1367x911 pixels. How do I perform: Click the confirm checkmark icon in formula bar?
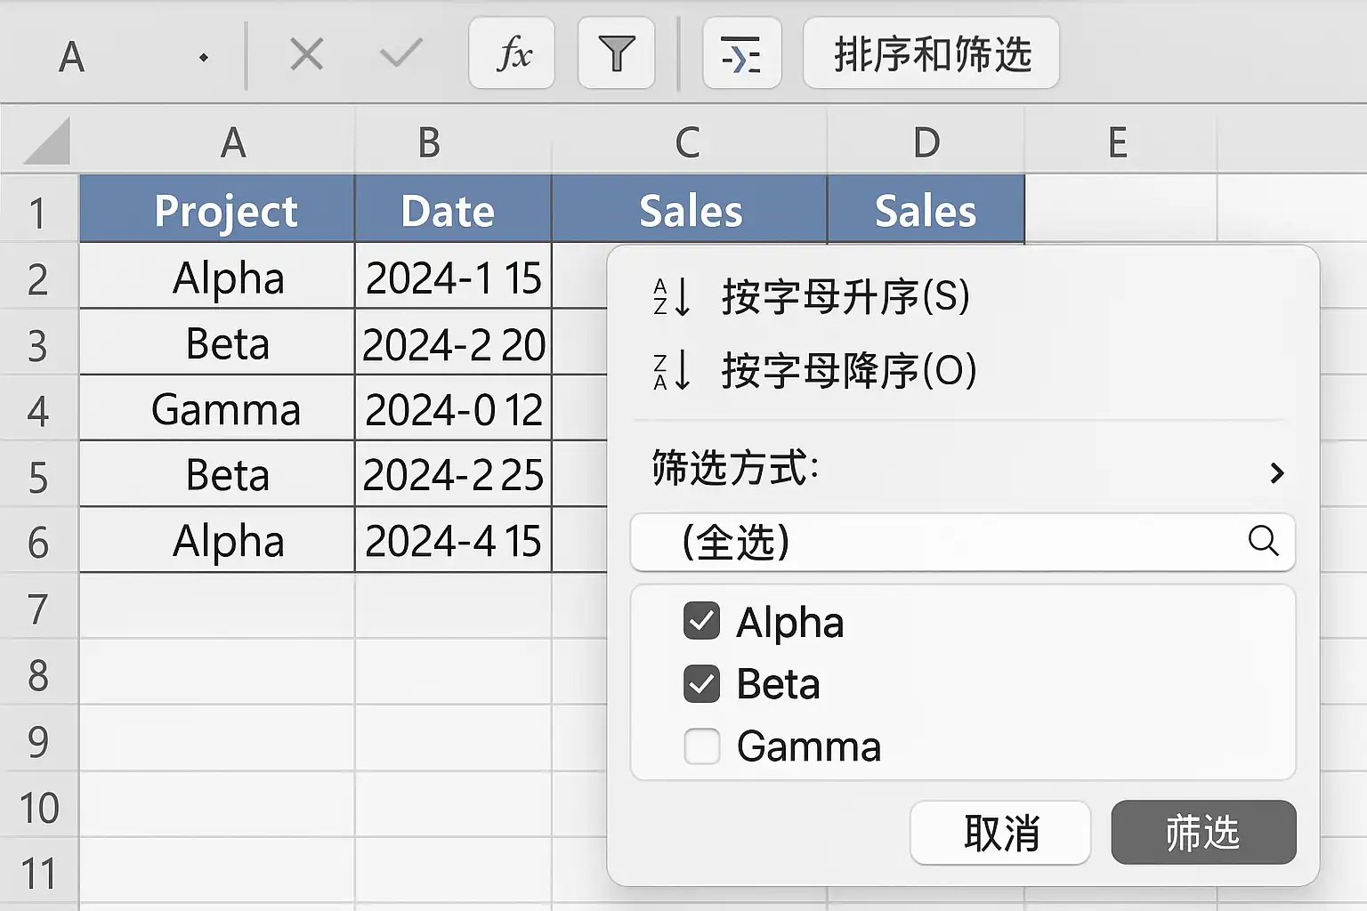pyautogui.click(x=400, y=55)
